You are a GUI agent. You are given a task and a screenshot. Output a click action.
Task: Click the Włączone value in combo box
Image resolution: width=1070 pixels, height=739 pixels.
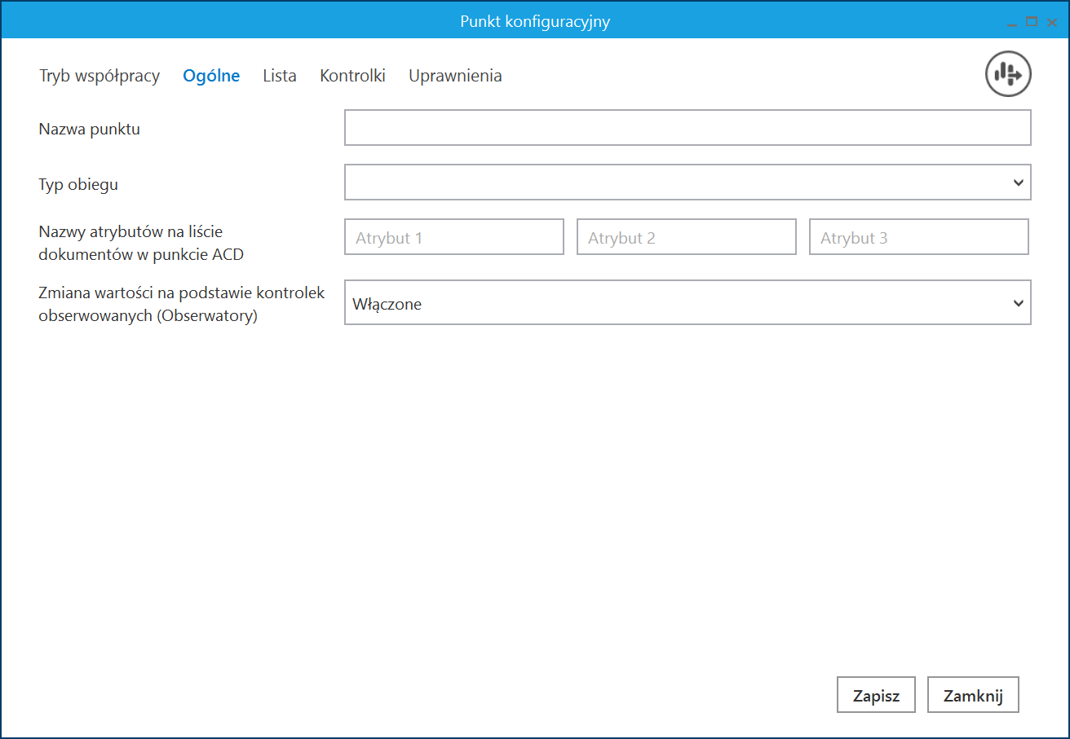click(x=388, y=304)
